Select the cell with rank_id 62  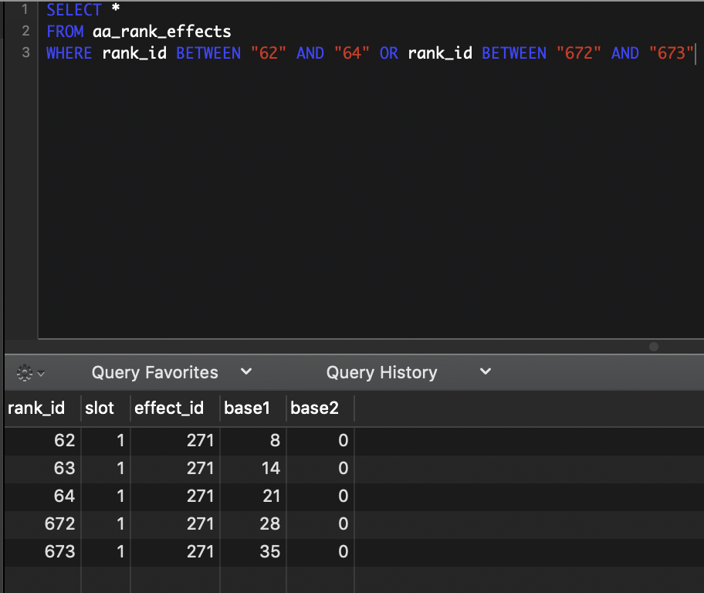(65, 441)
